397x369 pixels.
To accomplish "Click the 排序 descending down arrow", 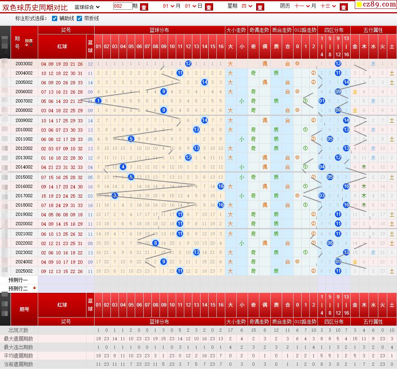I will click(31, 45).
